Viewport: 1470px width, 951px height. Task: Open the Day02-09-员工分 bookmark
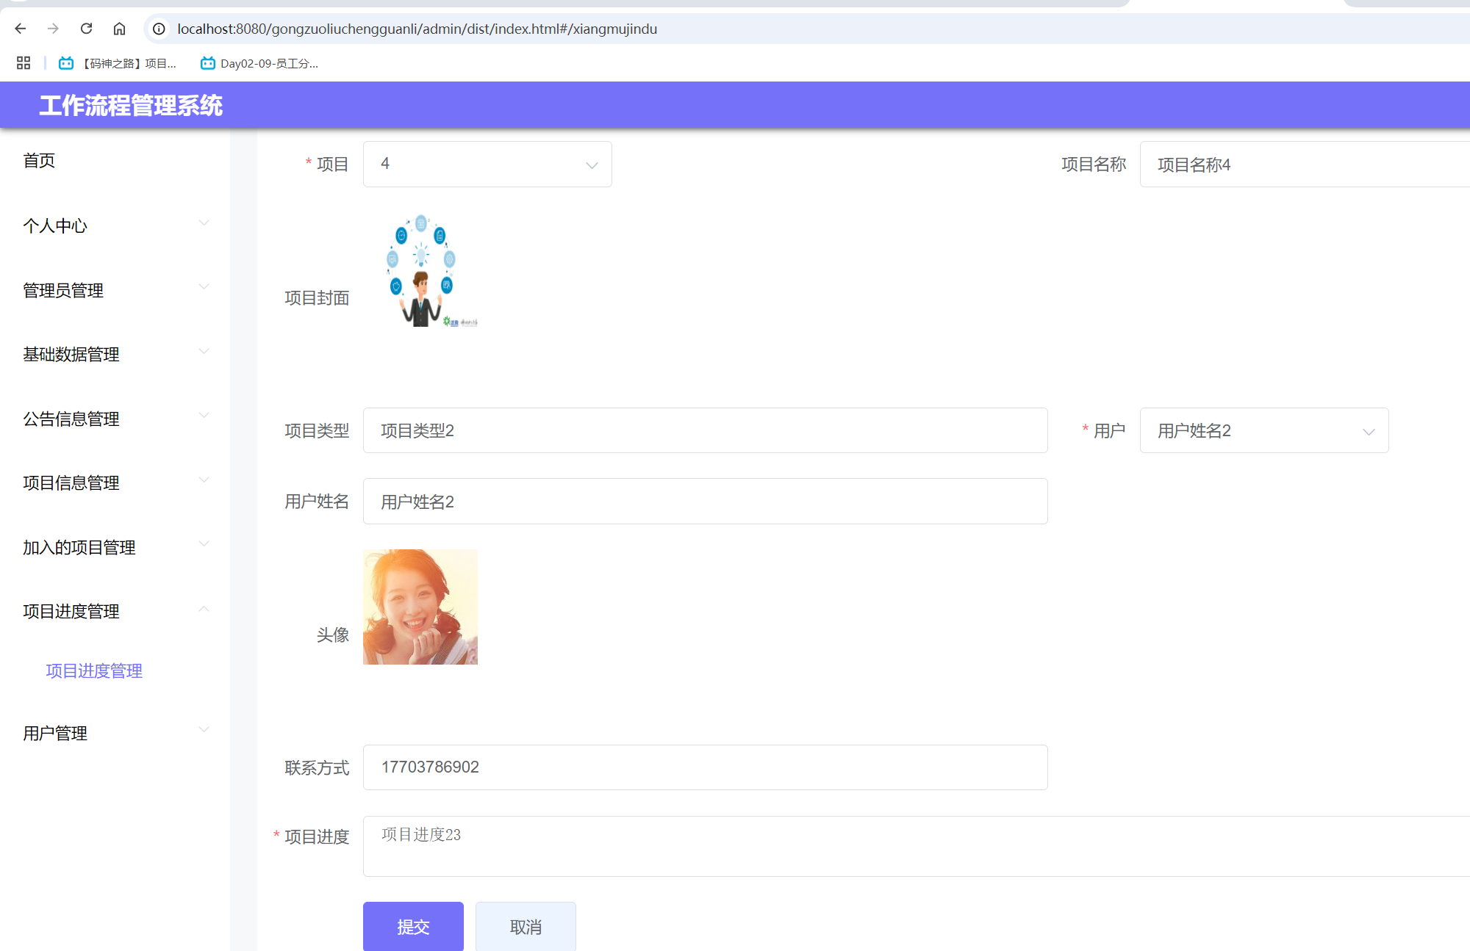(x=261, y=63)
